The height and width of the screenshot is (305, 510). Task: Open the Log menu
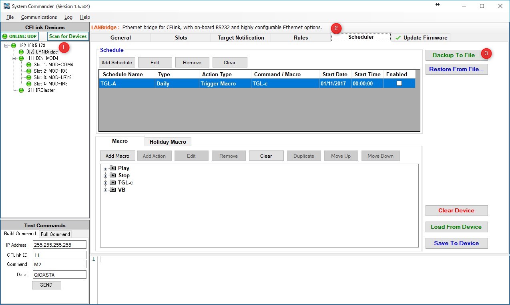coord(68,17)
